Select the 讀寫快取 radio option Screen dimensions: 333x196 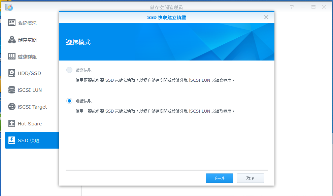[x=69, y=70]
